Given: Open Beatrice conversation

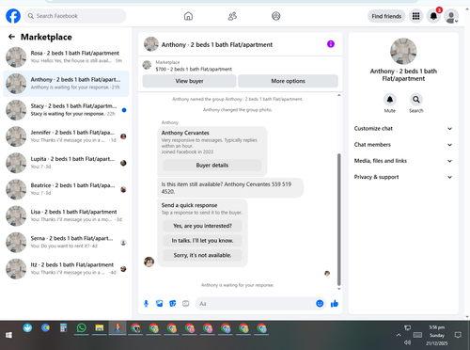Looking at the screenshot, I should pos(66,189).
